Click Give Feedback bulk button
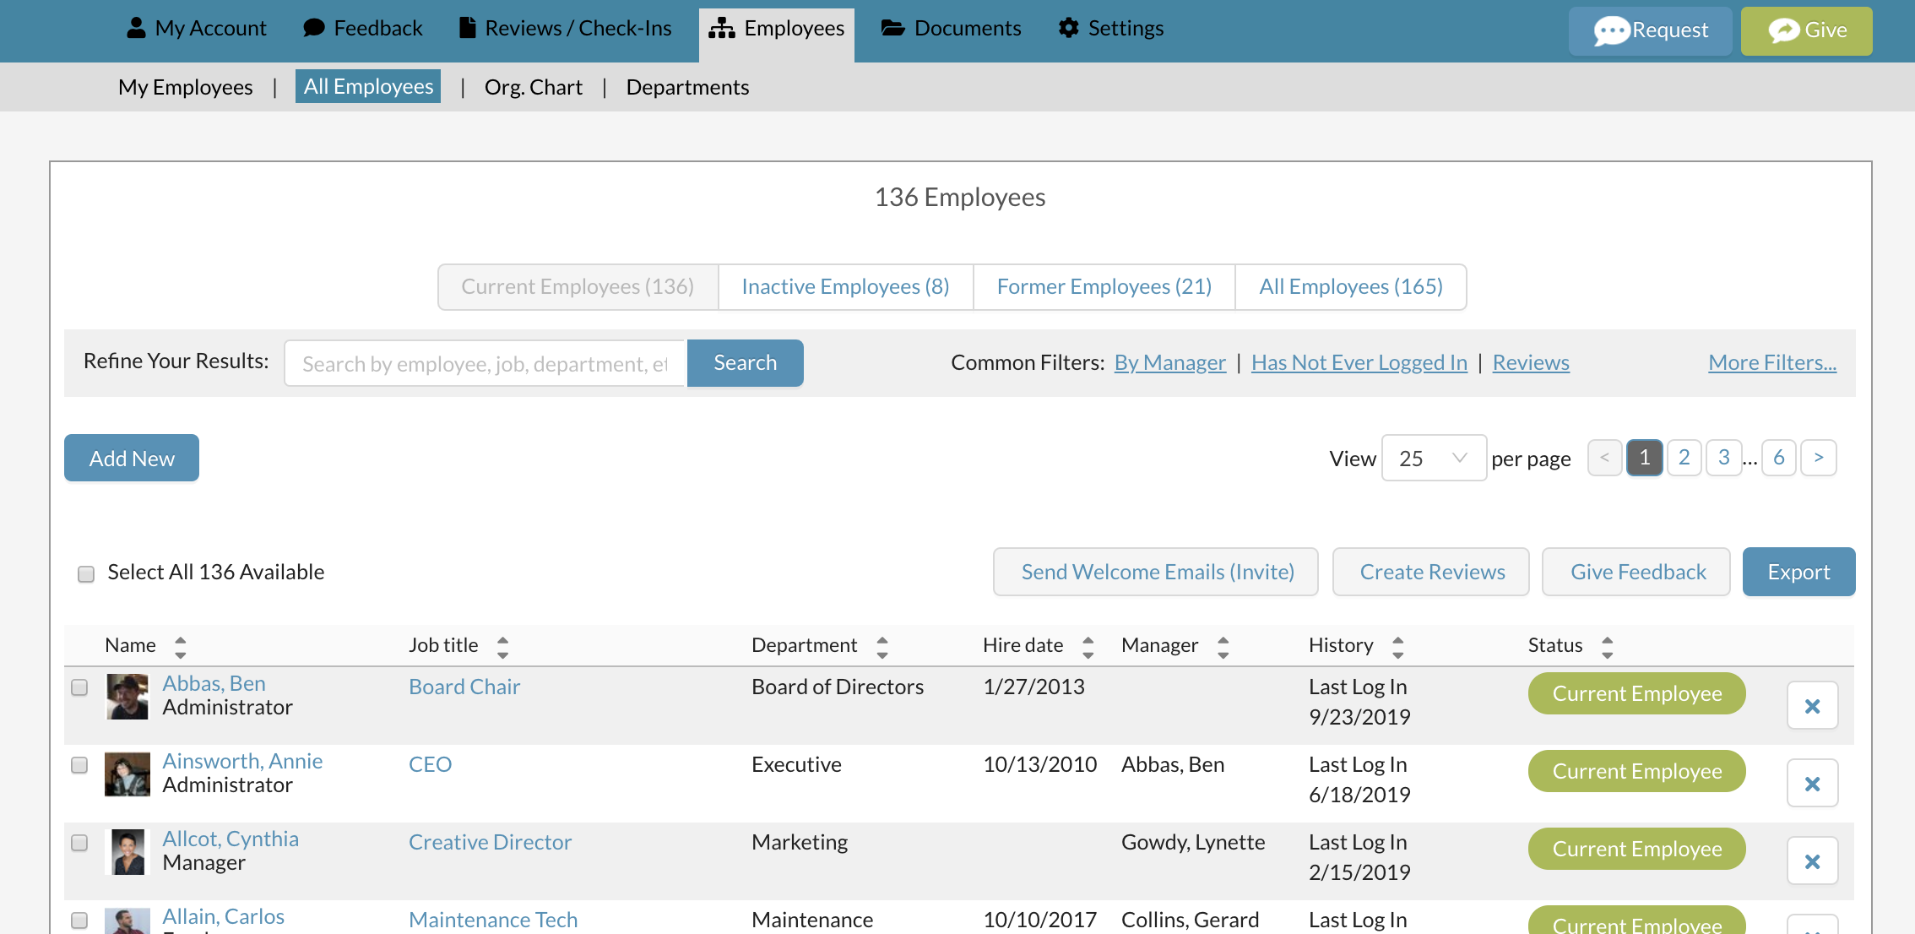The width and height of the screenshot is (1915, 934). 1636,572
